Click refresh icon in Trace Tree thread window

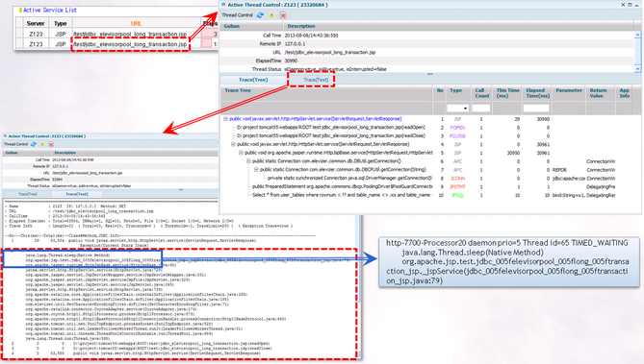click(x=260, y=15)
